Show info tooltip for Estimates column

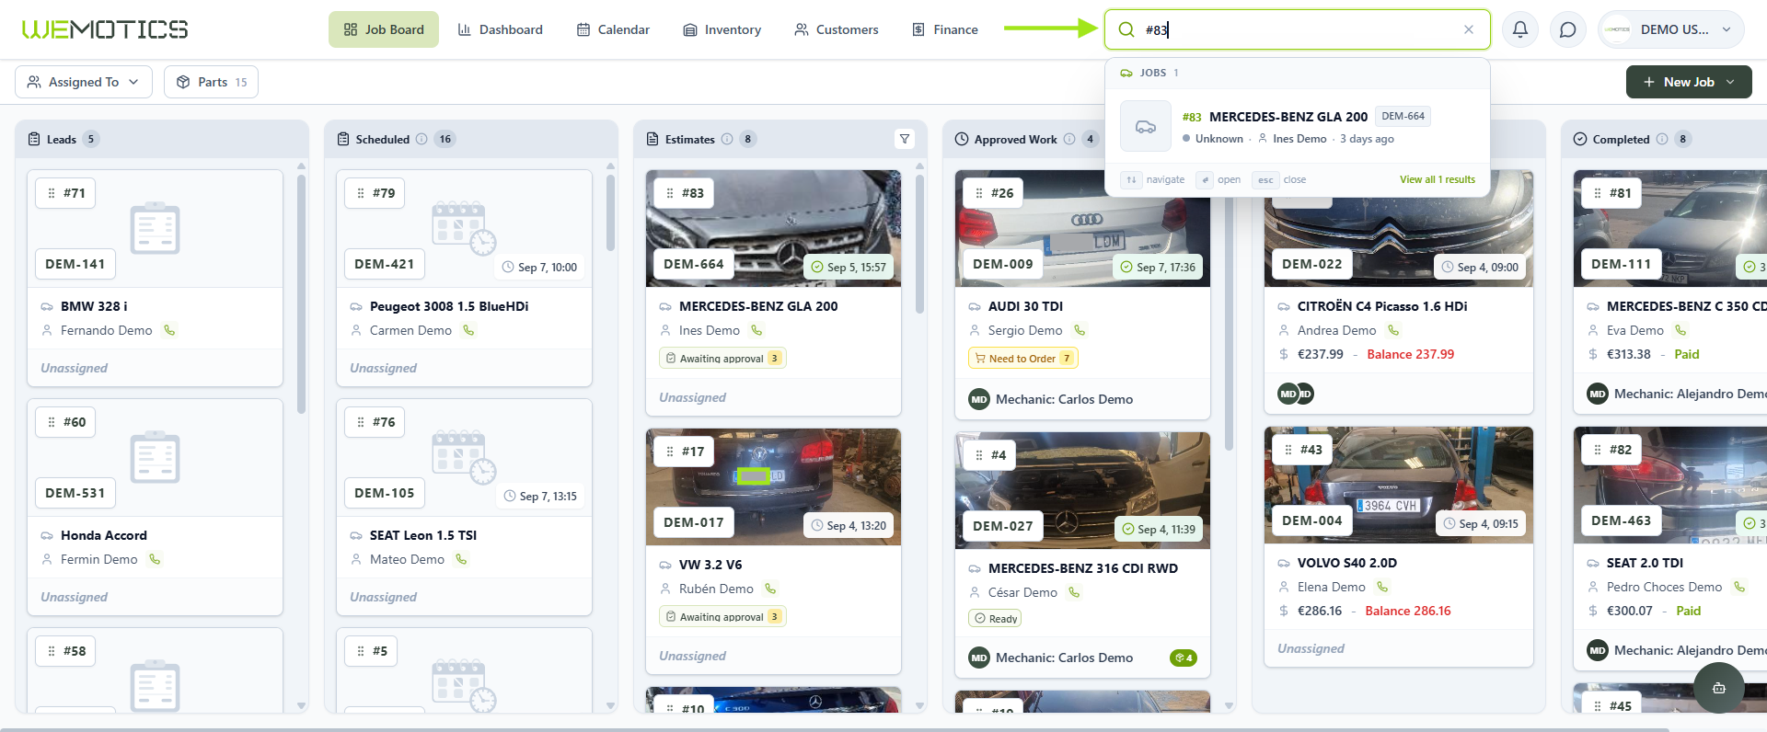[x=727, y=139]
